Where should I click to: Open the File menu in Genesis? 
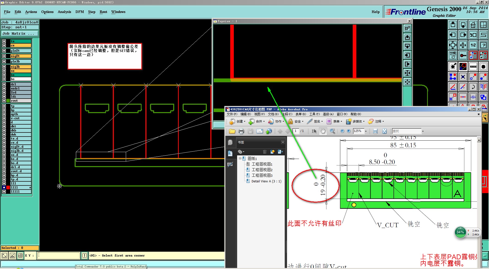[x=7, y=12]
